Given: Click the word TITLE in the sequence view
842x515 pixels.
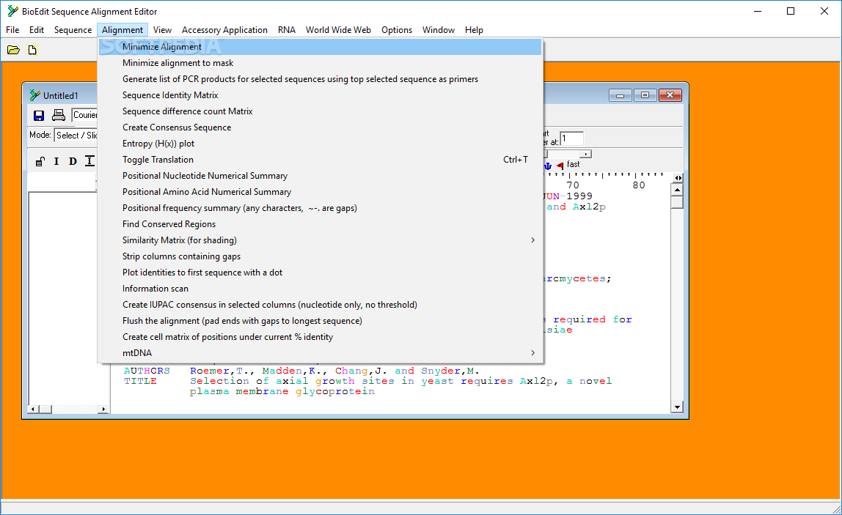Looking at the screenshot, I should click(x=140, y=382).
